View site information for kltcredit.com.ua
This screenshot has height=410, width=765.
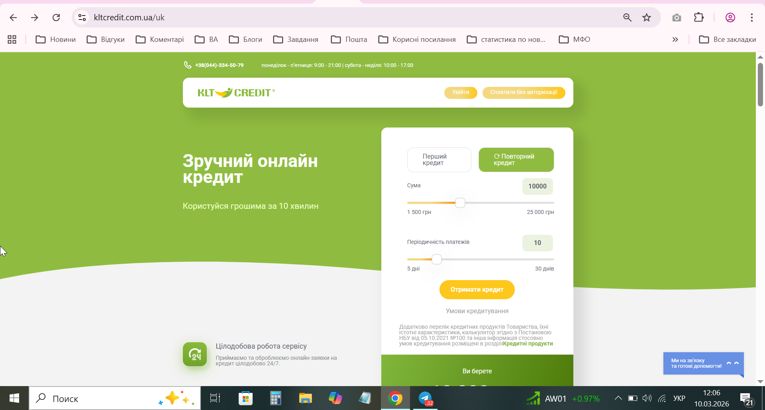82,18
